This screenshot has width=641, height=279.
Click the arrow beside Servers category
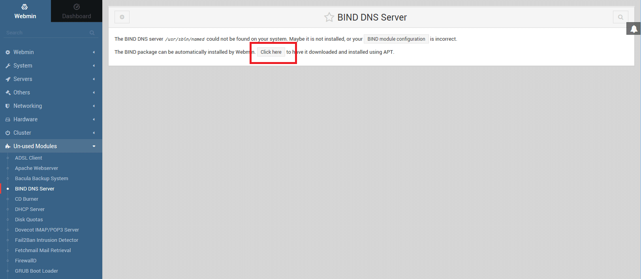tap(94, 79)
